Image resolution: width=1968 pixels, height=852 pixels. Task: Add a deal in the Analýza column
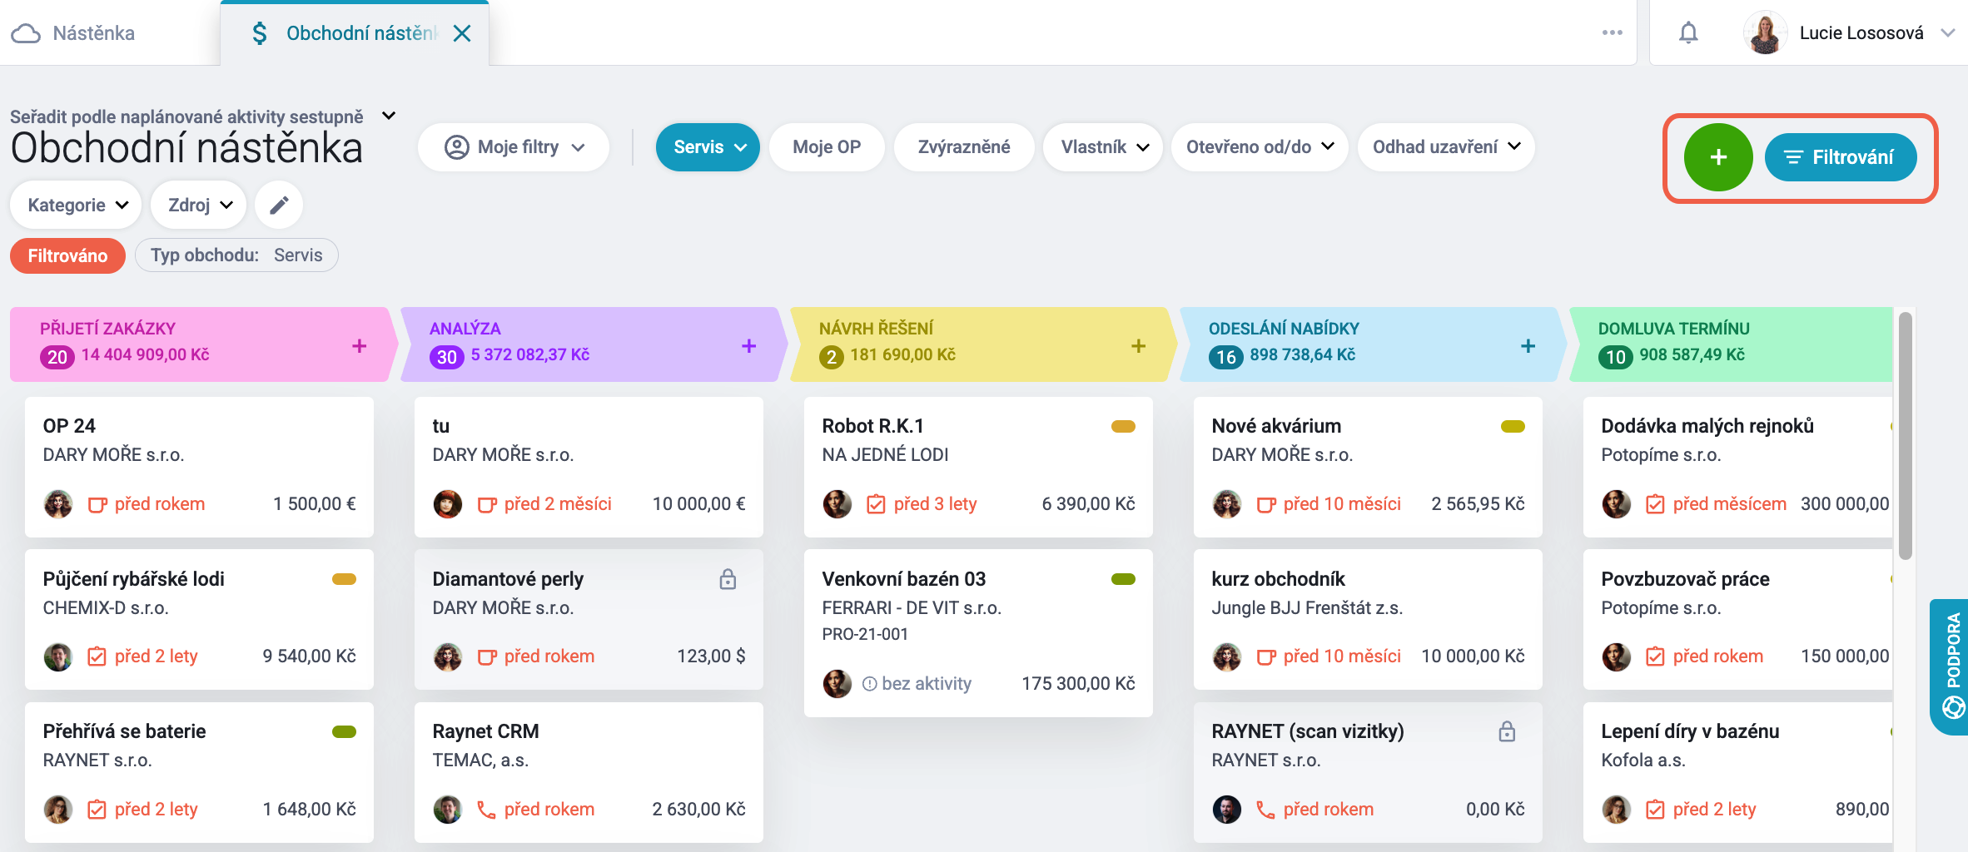coord(748,345)
